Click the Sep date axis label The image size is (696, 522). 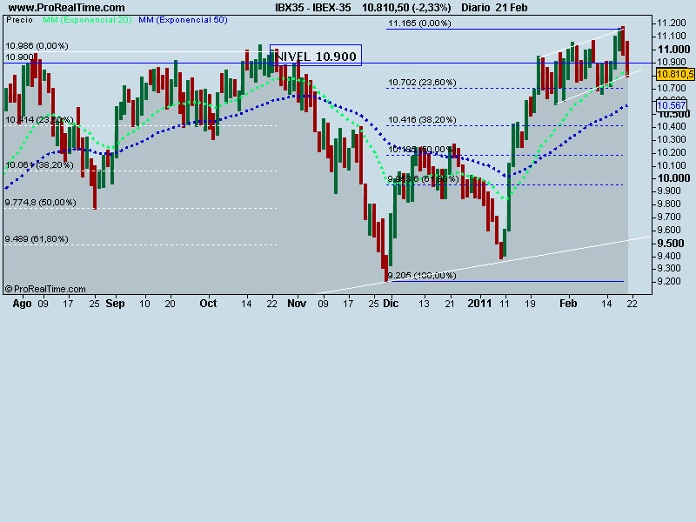point(116,304)
